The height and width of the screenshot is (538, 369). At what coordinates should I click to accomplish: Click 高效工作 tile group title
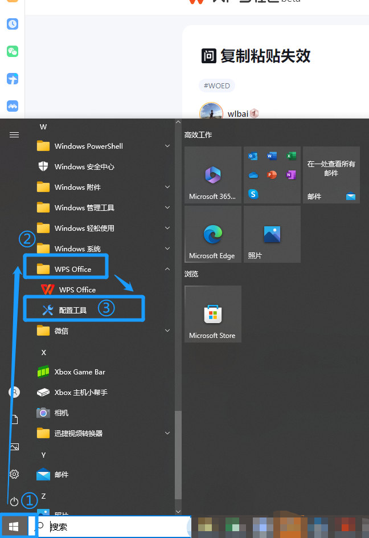pyautogui.click(x=198, y=135)
